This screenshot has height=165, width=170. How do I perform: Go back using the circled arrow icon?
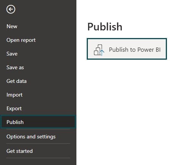pyautogui.click(x=11, y=9)
